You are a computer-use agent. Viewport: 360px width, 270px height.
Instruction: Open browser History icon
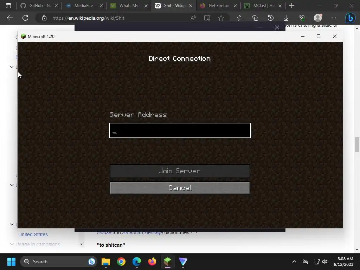(x=271, y=18)
